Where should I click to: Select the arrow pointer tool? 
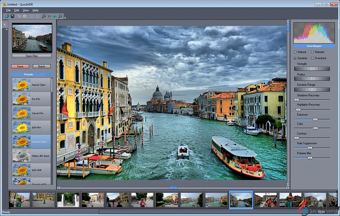coord(5,25)
